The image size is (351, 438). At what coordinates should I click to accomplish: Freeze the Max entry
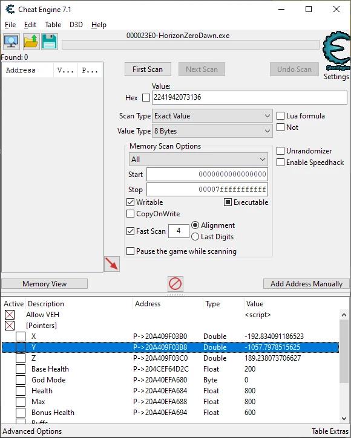(21, 402)
